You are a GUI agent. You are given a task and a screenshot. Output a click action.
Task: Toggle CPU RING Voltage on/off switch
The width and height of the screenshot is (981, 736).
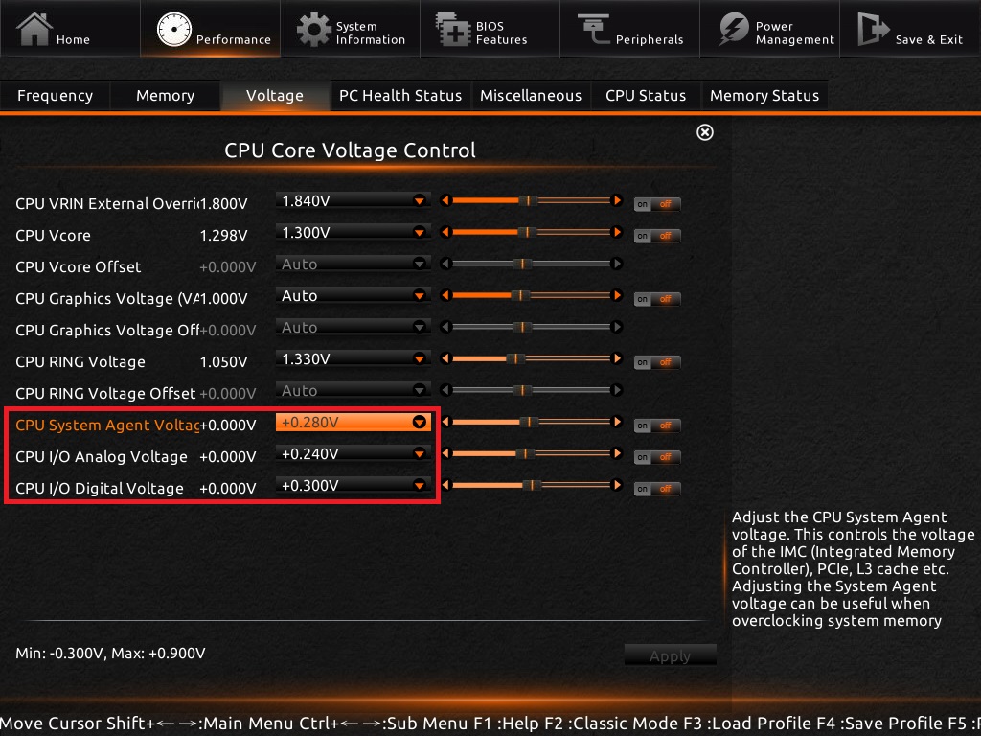[x=657, y=362]
